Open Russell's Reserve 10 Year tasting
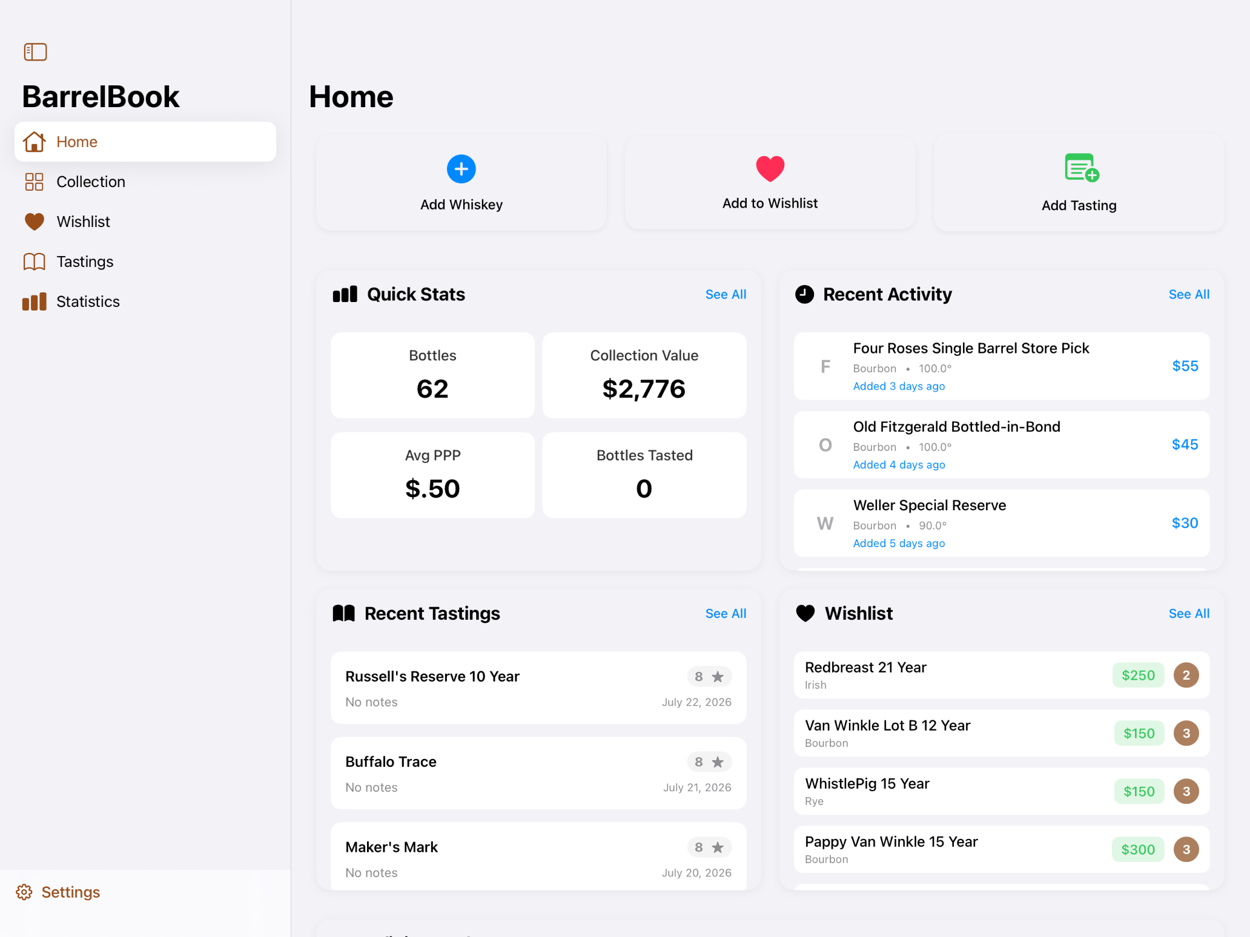This screenshot has width=1250, height=937. click(538, 688)
